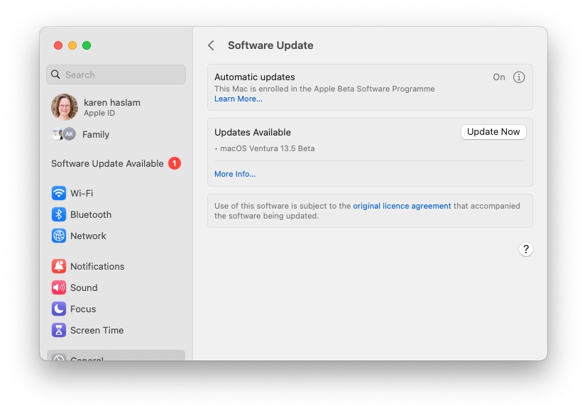Click the Screen Time hourglass icon
Viewport: 587px width, 413px height.
pyautogui.click(x=57, y=330)
